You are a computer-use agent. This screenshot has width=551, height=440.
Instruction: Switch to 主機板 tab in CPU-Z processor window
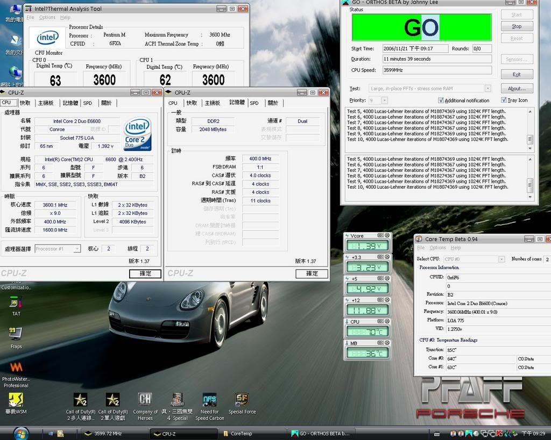coord(46,103)
